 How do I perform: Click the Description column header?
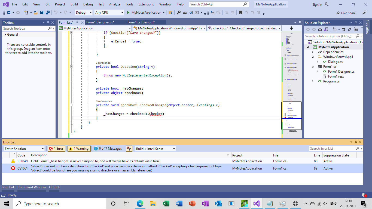coord(130,155)
